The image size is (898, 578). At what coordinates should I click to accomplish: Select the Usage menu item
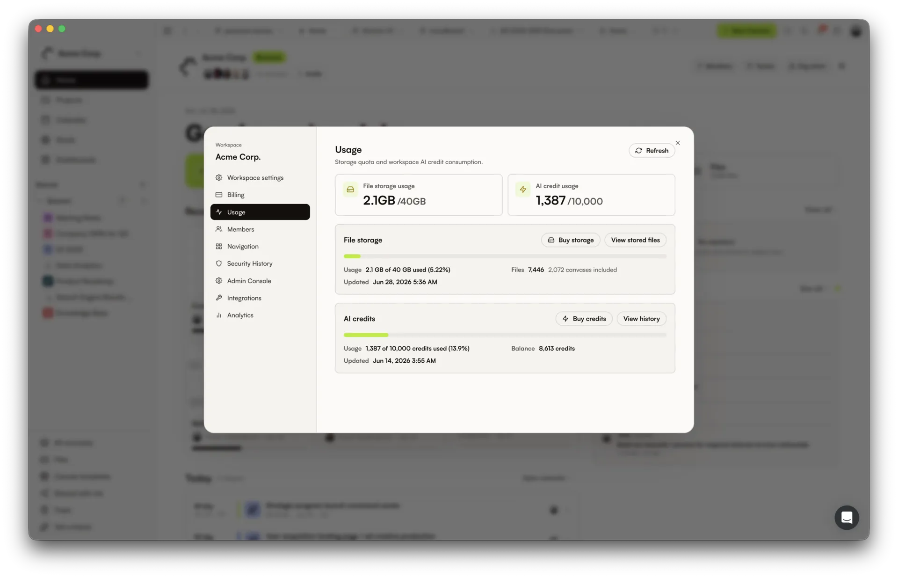[260, 212]
